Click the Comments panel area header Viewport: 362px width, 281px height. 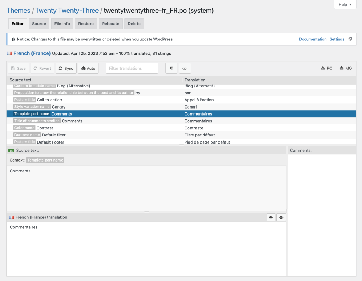click(x=322, y=150)
